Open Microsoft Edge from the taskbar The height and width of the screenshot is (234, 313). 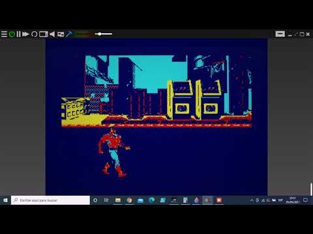151,200
